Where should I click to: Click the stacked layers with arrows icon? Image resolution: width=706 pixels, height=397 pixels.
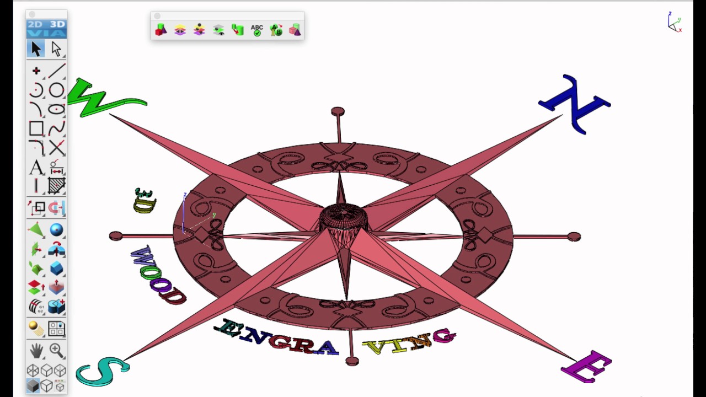point(180,30)
